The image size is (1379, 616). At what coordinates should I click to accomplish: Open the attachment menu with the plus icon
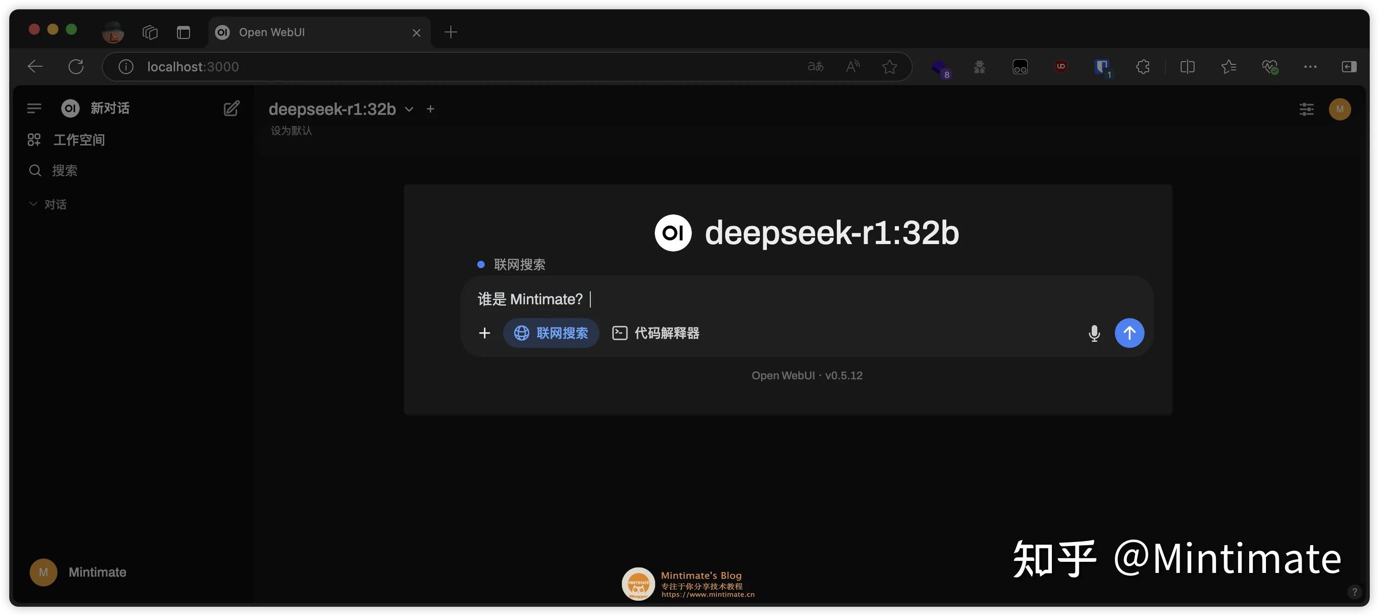485,333
